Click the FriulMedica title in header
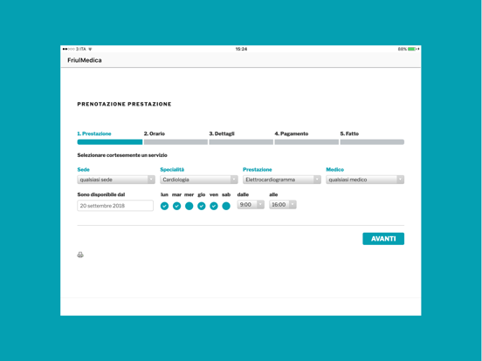Viewport: 482px width, 361px height. coord(85,60)
